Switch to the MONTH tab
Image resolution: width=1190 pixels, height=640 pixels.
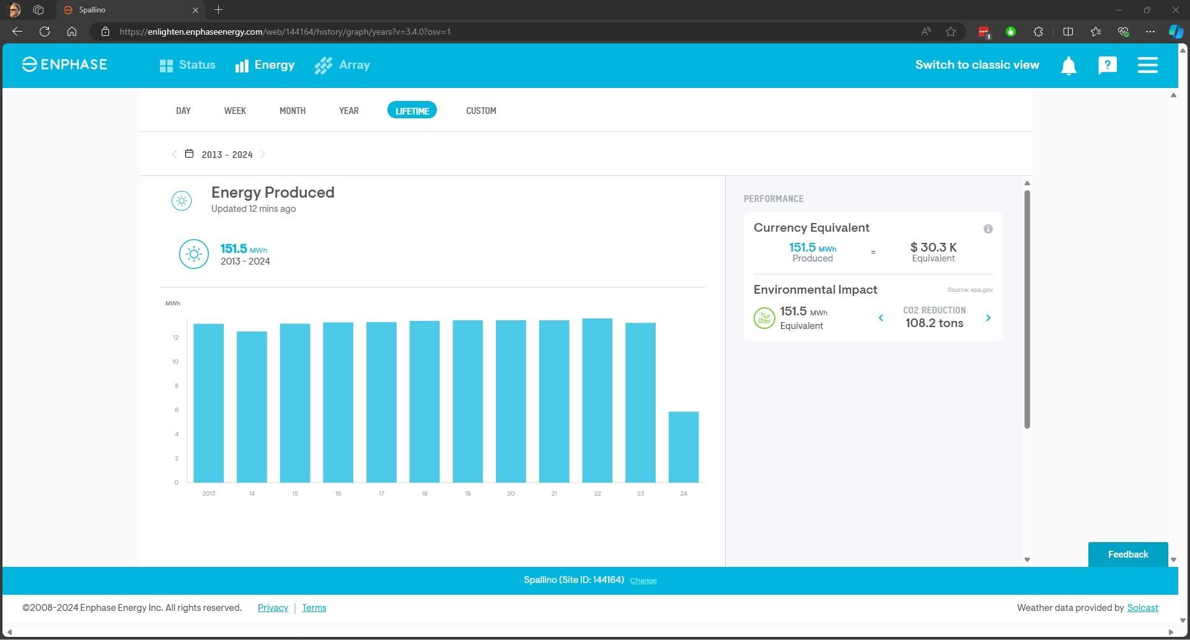[x=292, y=111]
